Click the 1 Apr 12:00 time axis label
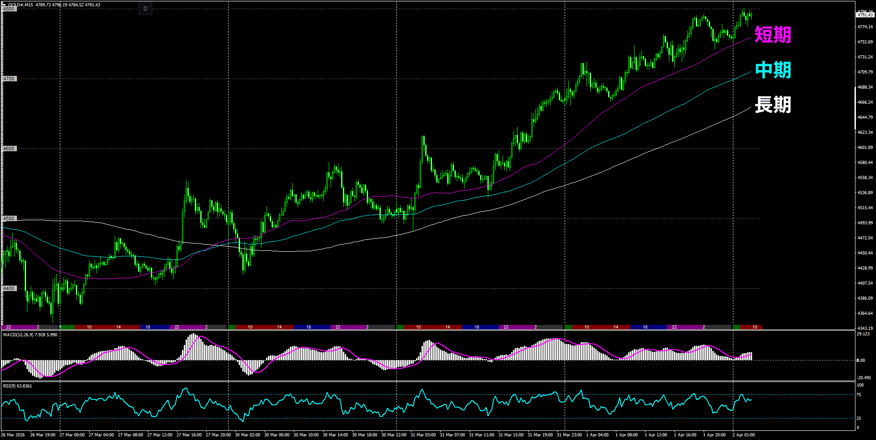This screenshot has width=876, height=440. 656,435
